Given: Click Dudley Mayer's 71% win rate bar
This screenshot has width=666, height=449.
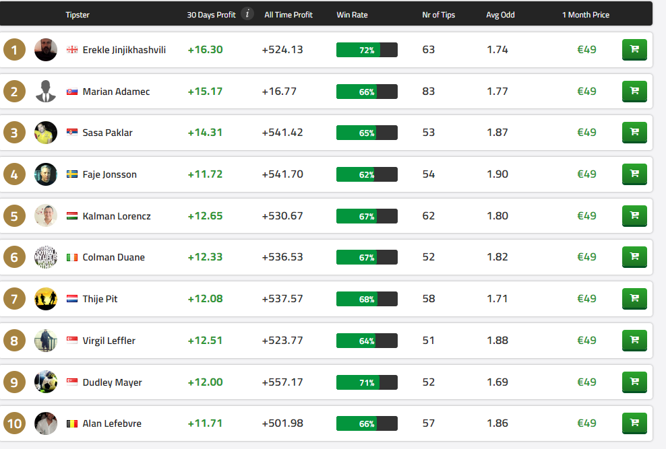Looking at the screenshot, I should (x=367, y=382).
